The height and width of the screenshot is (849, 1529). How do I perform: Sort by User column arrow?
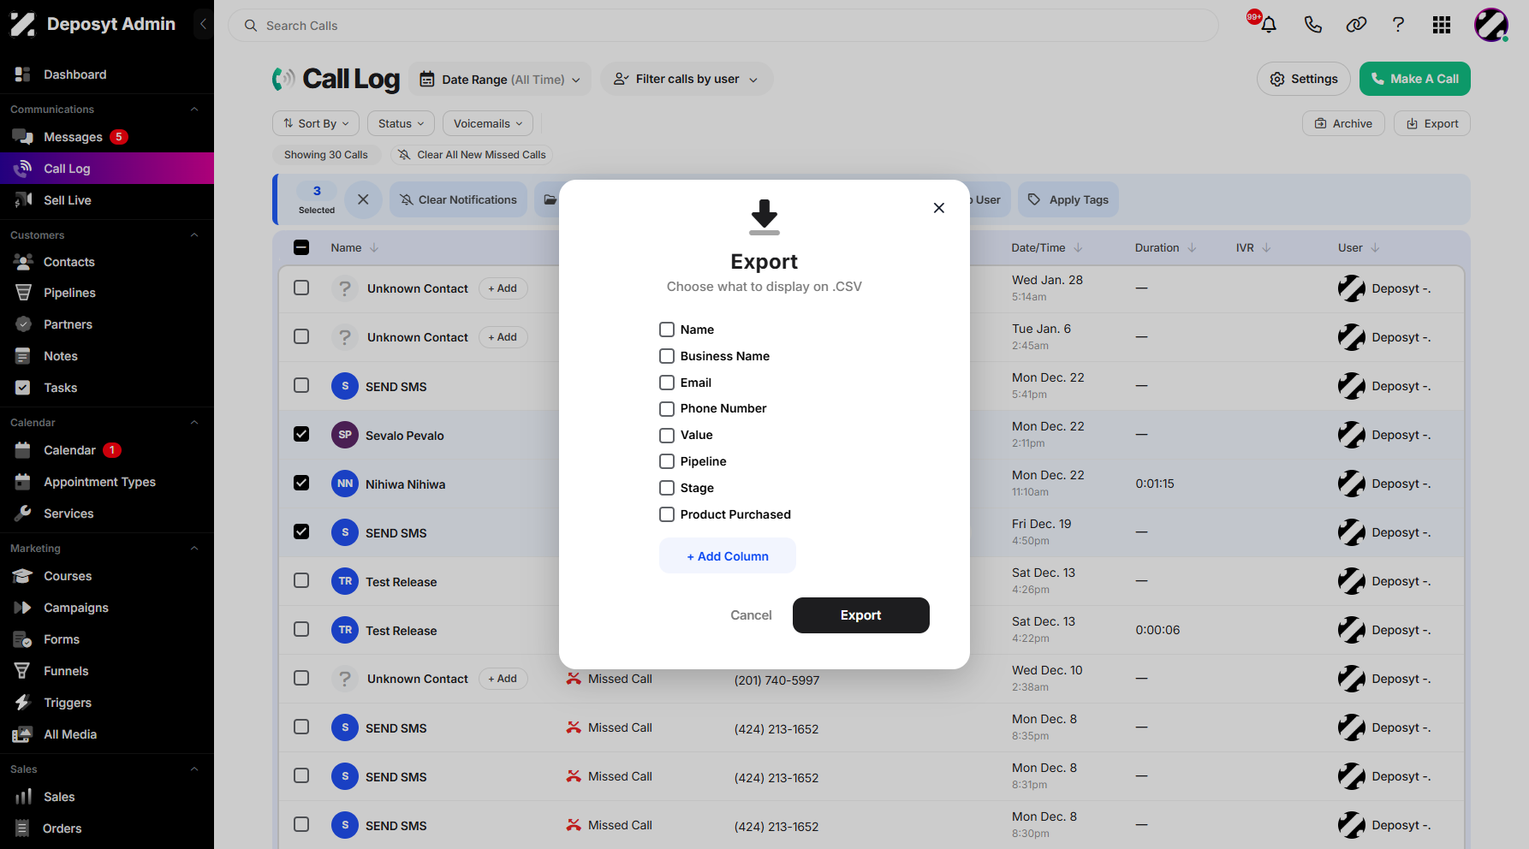coord(1375,248)
